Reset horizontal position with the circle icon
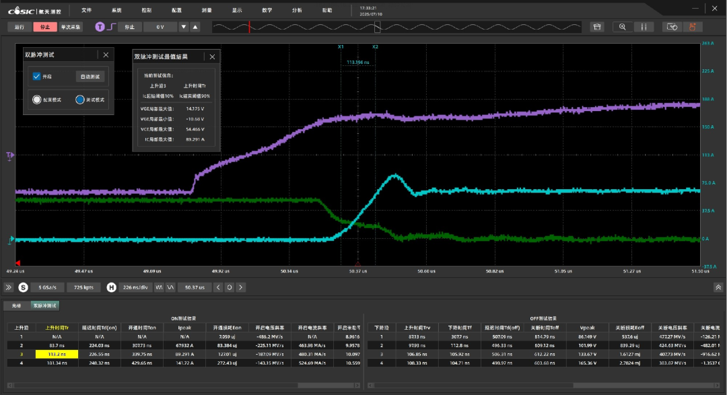 229,287
